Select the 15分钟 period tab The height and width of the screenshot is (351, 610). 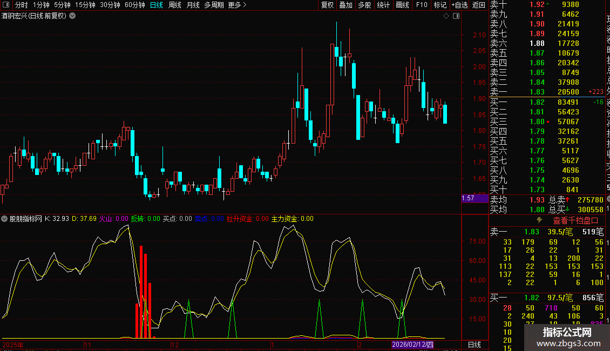coord(85,5)
